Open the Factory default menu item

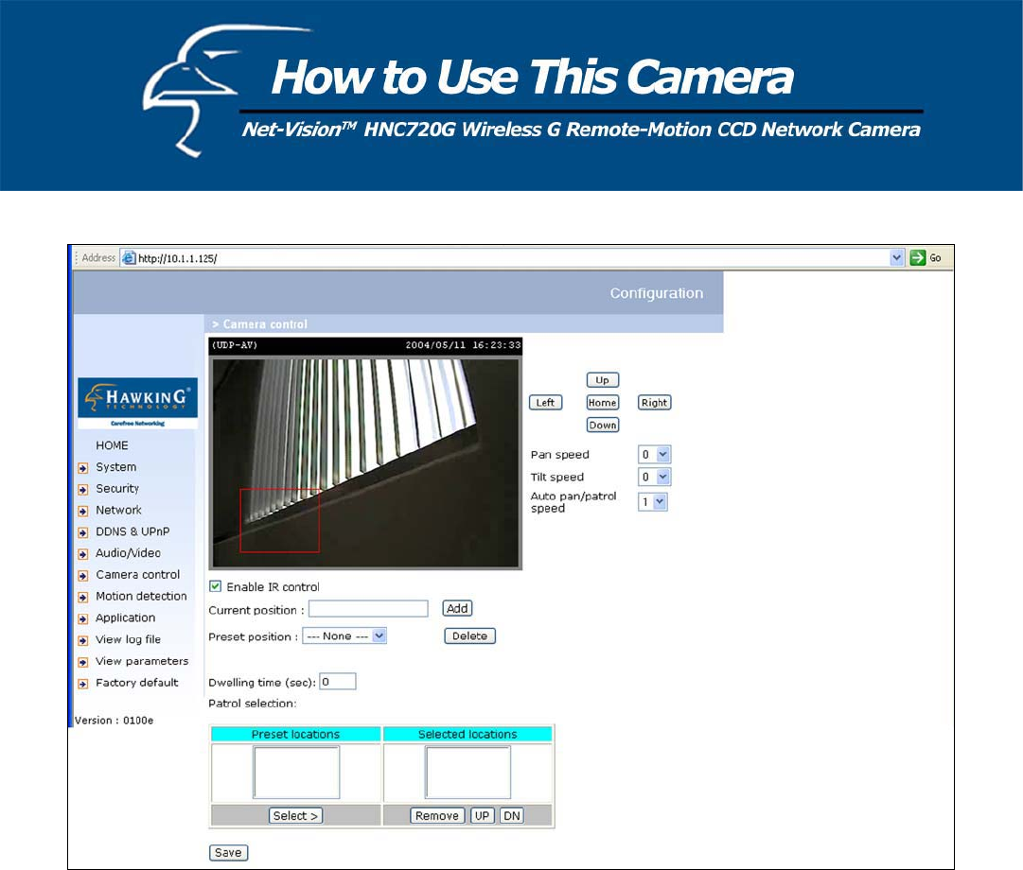coord(136,682)
